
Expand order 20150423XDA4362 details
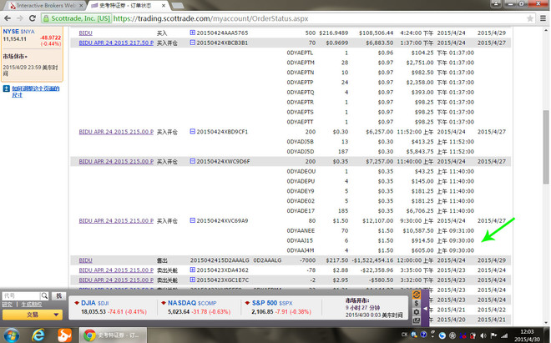pyautogui.click(x=193, y=270)
